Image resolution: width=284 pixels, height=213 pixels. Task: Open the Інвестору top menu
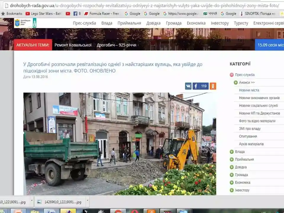pyautogui.click(x=220, y=23)
